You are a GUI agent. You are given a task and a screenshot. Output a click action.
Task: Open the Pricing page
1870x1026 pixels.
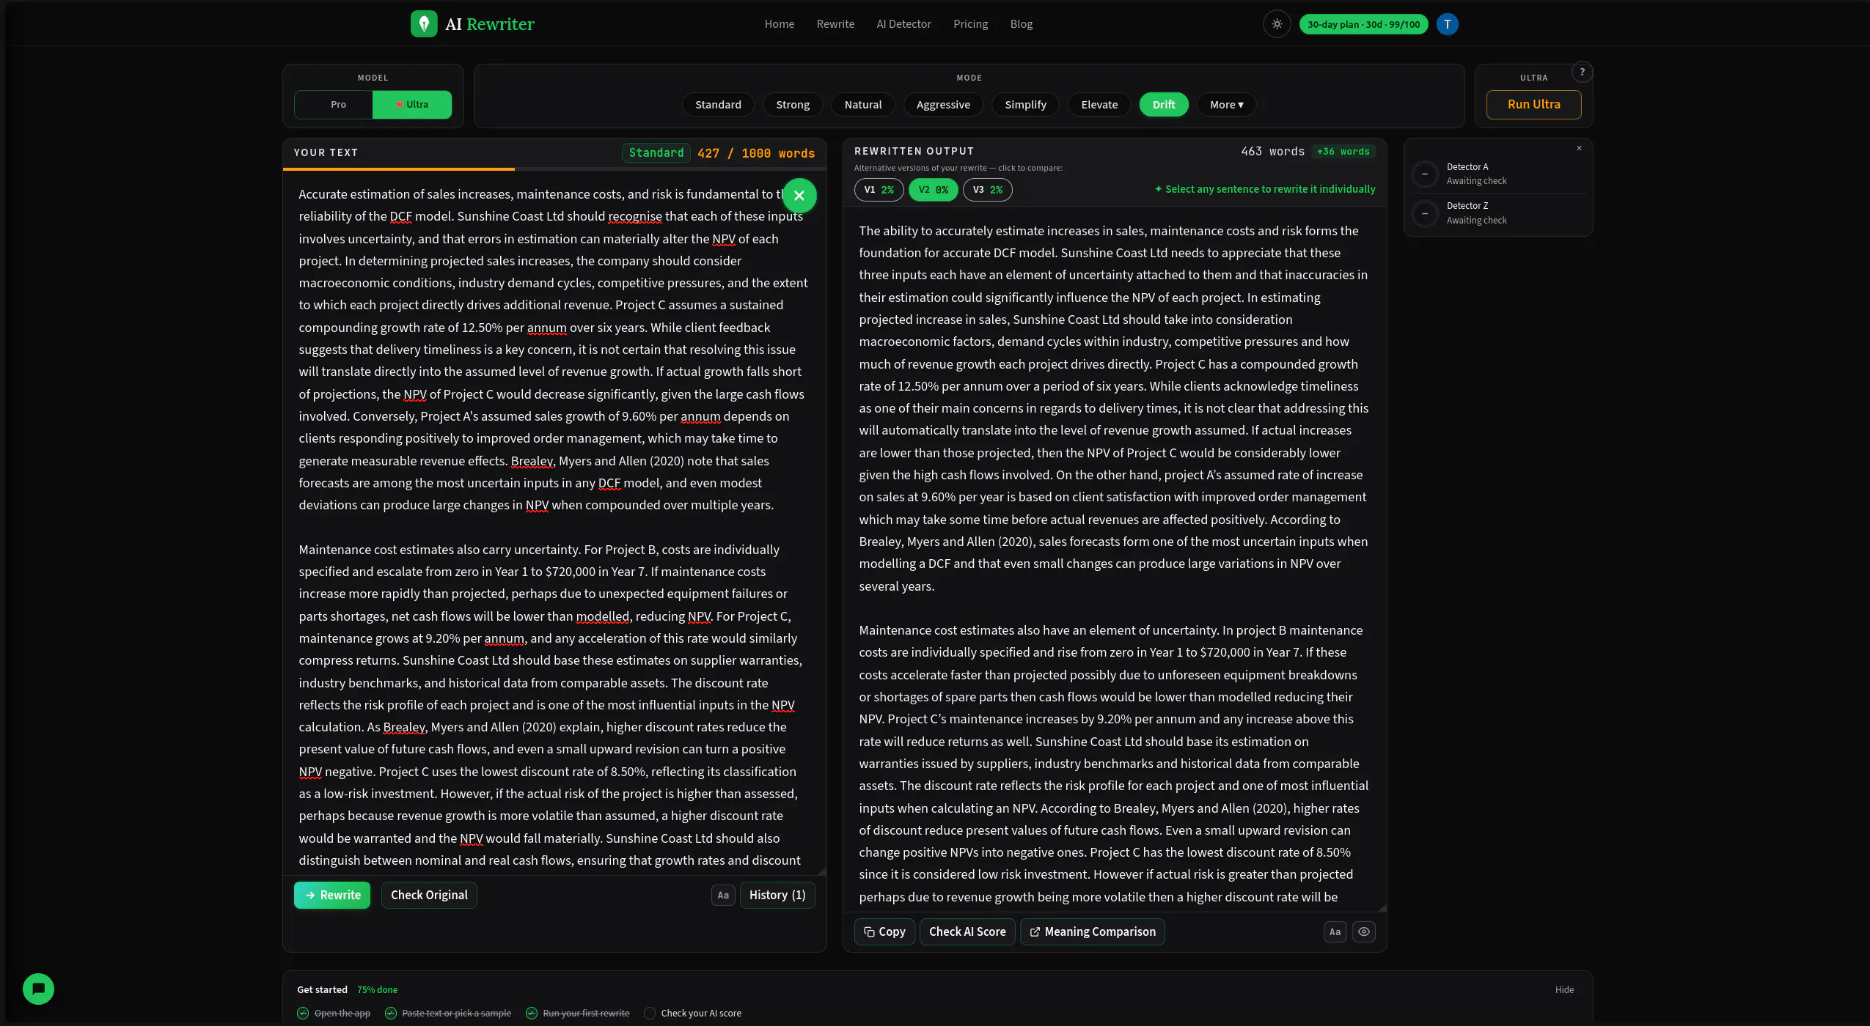[x=970, y=24]
